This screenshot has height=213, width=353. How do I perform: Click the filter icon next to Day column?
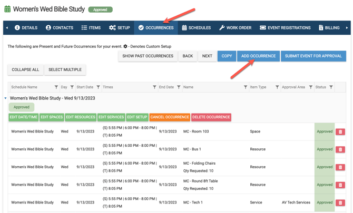pyautogui.click(x=72, y=87)
